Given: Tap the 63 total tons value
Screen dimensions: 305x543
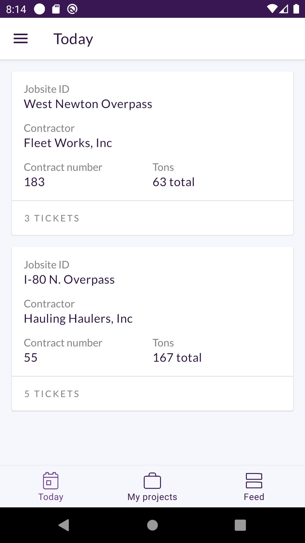Looking at the screenshot, I should click(174, 182).
